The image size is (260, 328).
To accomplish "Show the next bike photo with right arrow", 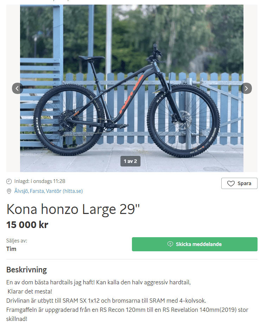I will (246, 88).
